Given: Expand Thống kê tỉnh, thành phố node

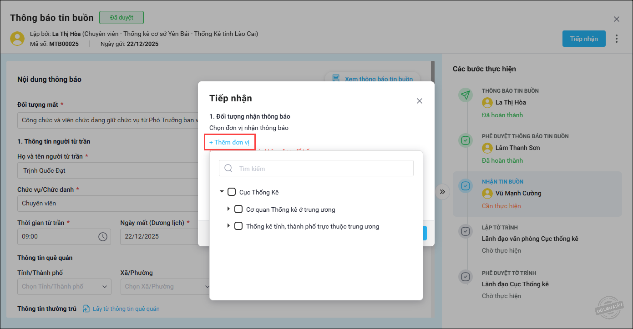Looking at the screenshot, I should [x=228, y=226].
